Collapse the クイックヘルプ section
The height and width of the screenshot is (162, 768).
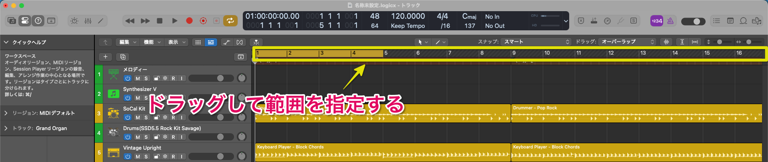tap(6, 42)
